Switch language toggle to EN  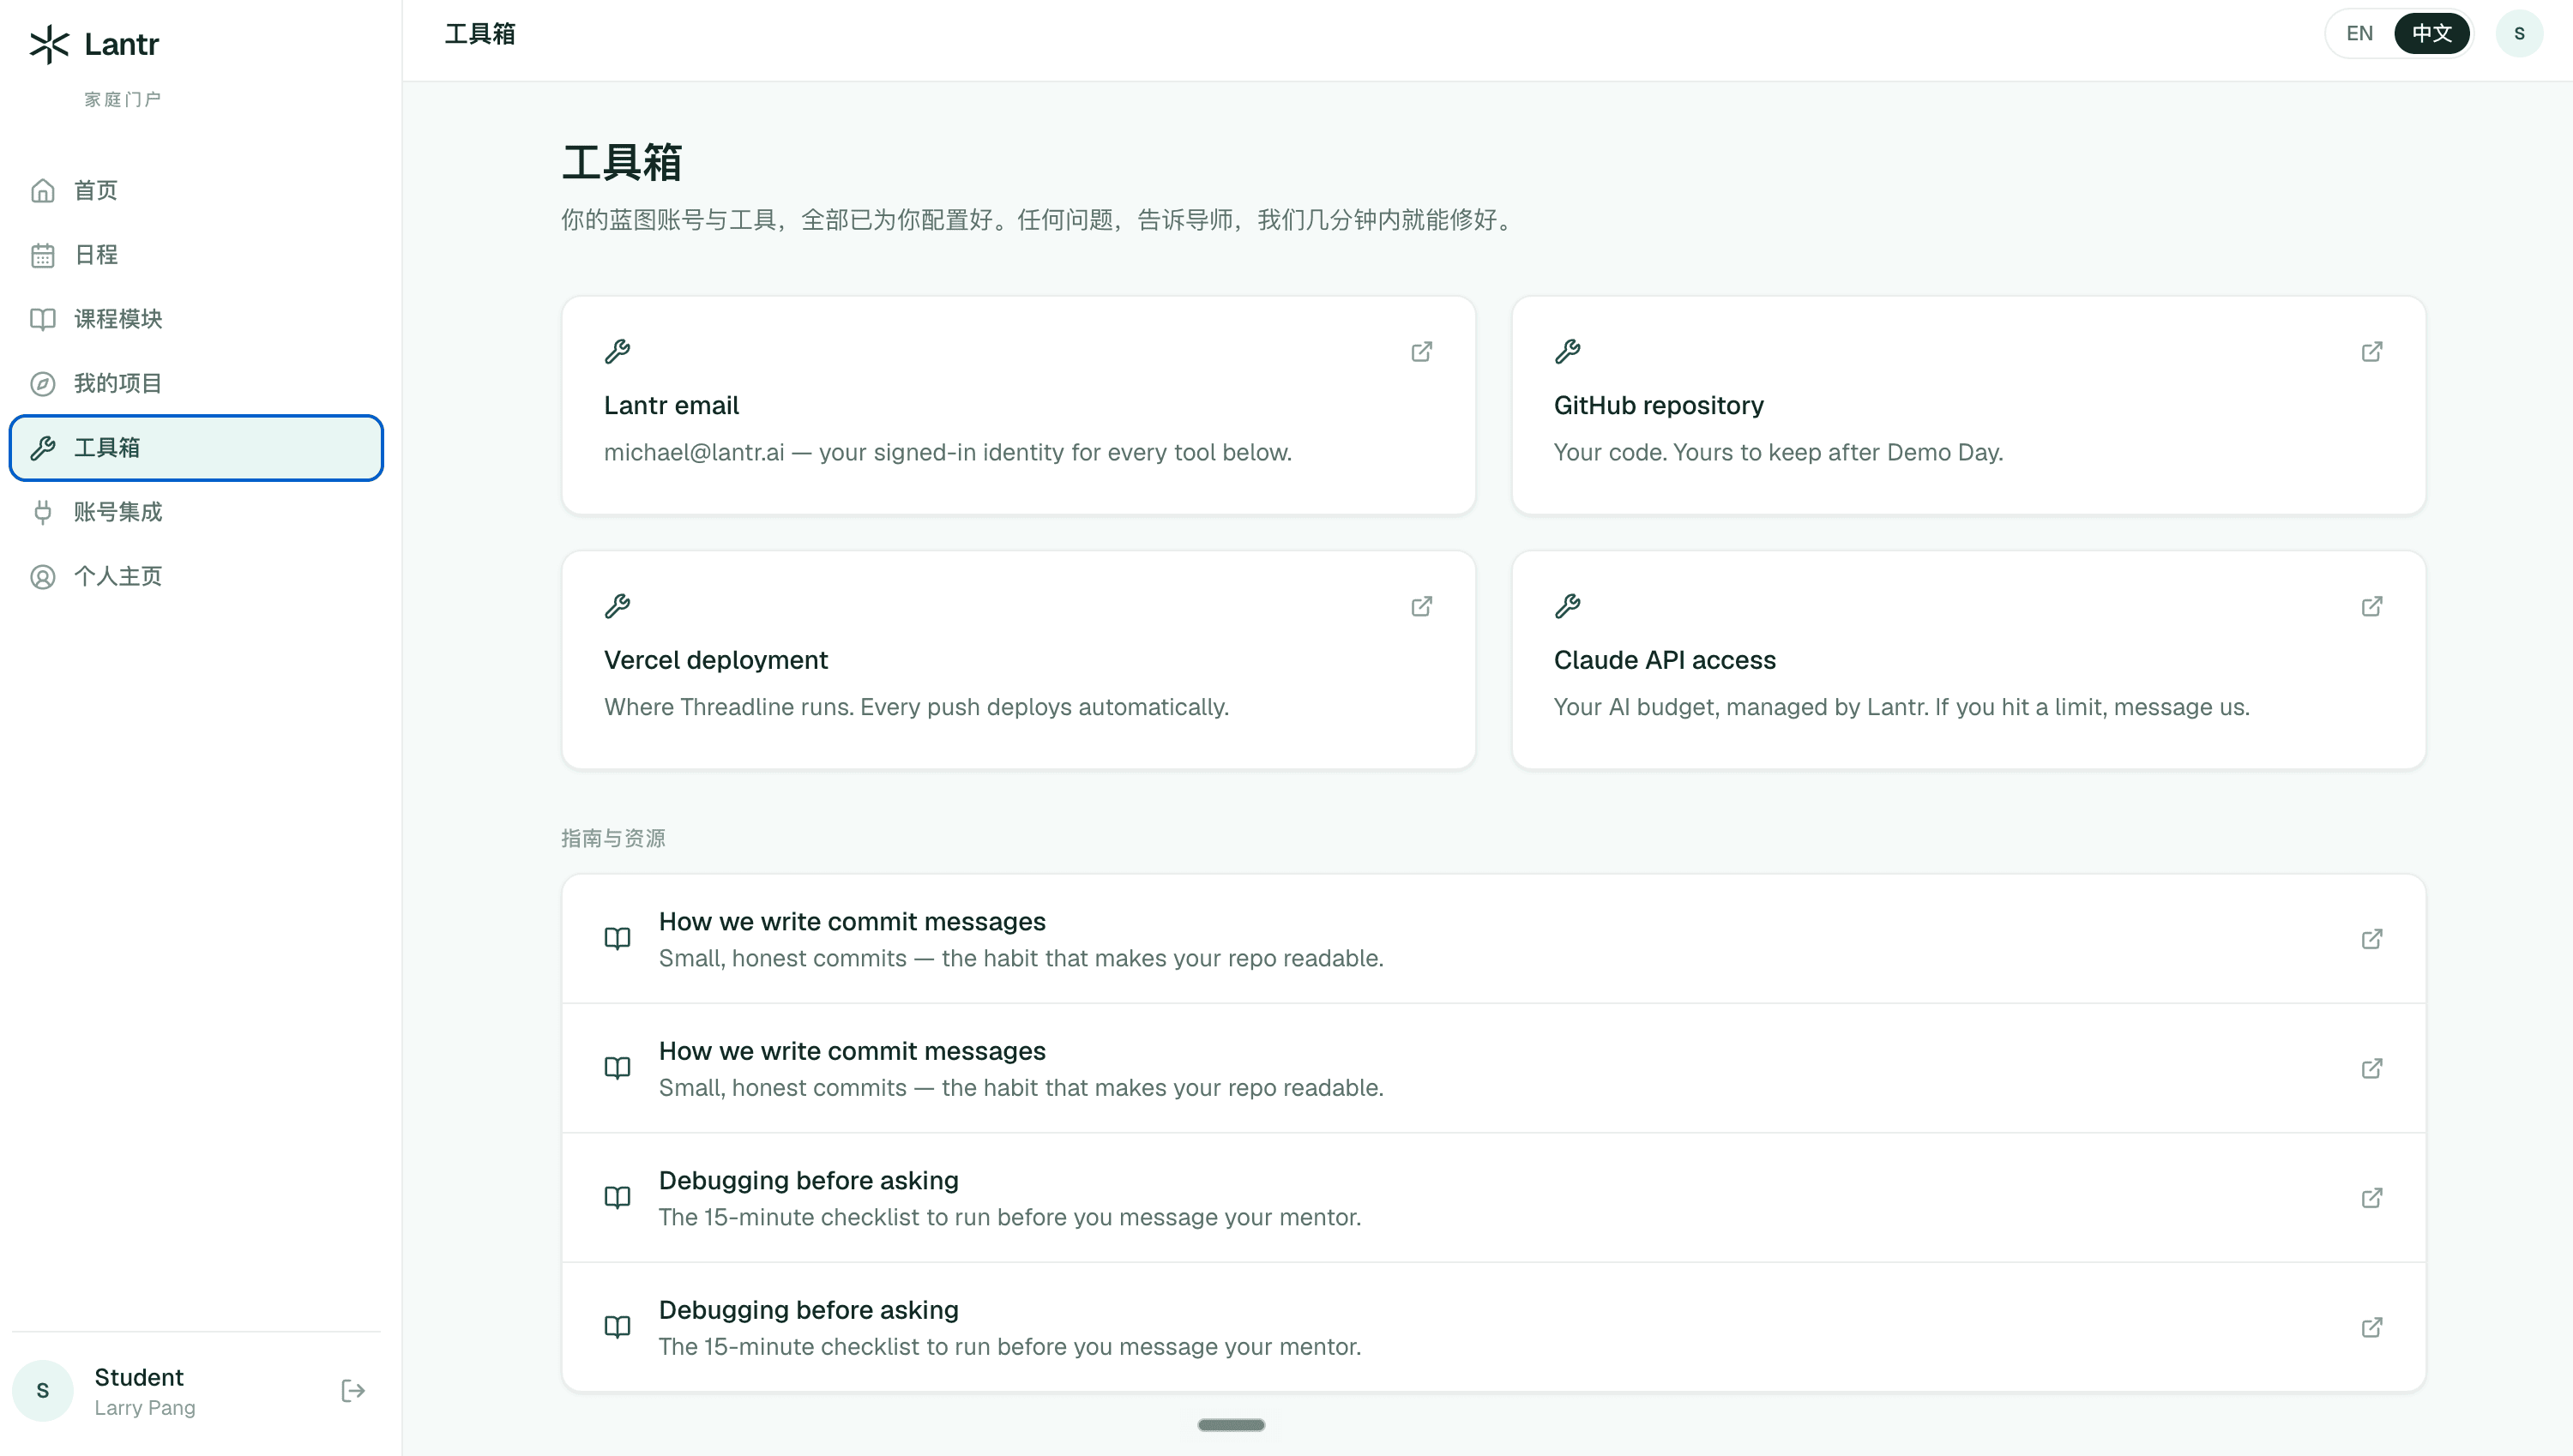(2359, 33)
